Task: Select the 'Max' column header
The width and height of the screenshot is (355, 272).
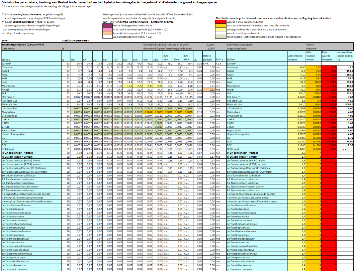Action: click(x=156, y=59)
